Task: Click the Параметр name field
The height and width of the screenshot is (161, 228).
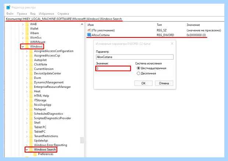Action: (x=135, y=57)
